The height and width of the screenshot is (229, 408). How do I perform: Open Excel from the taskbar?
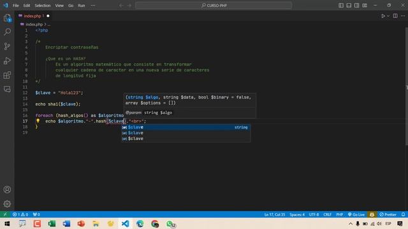[x=52, y=223]
